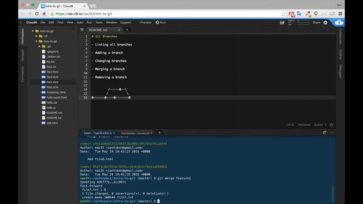Viewport: 363px width, 204px height.
Task: Open the Tools menu
Action: [99, 23]
